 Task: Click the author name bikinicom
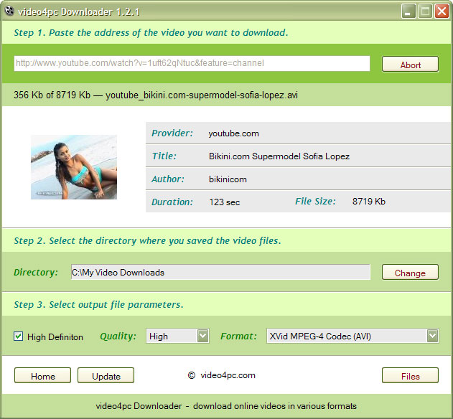point(228,179)
